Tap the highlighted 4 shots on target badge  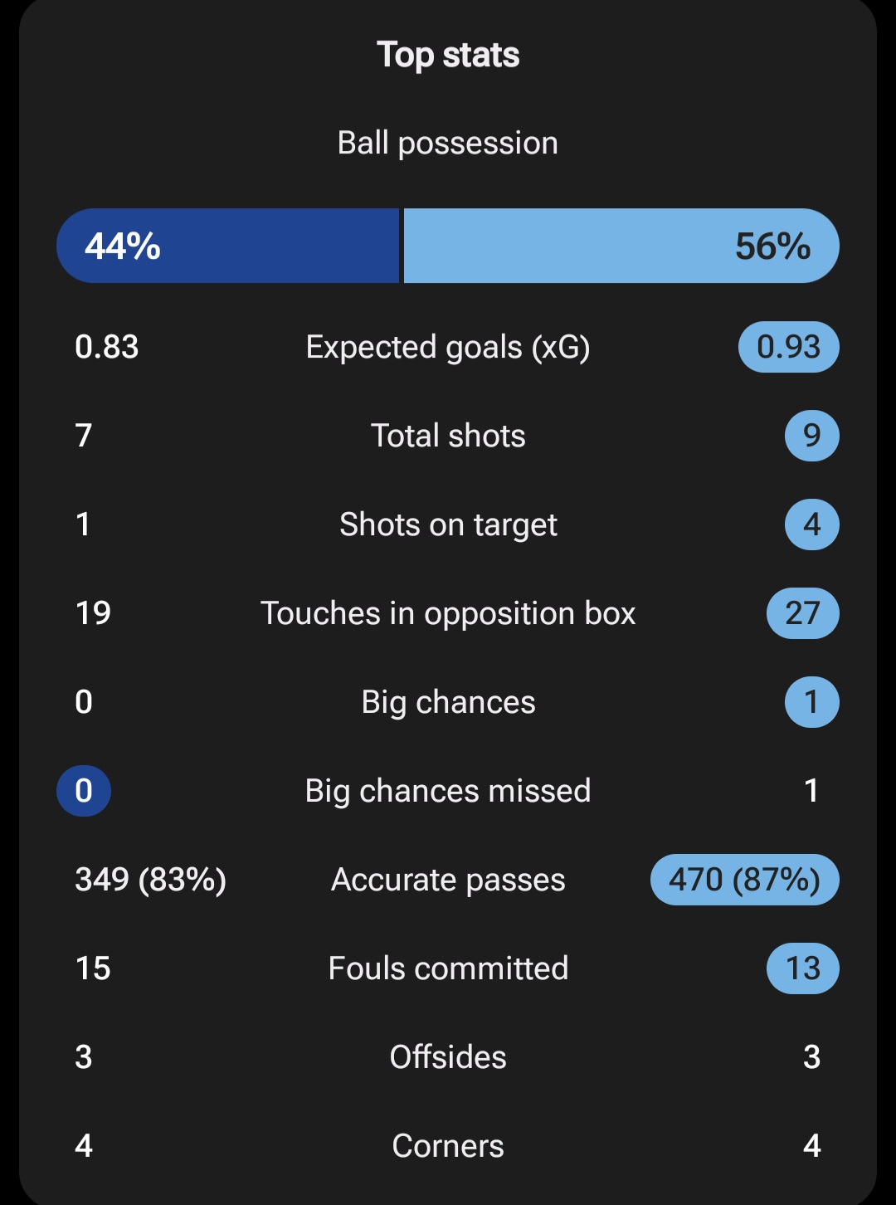tap(812, 524)
